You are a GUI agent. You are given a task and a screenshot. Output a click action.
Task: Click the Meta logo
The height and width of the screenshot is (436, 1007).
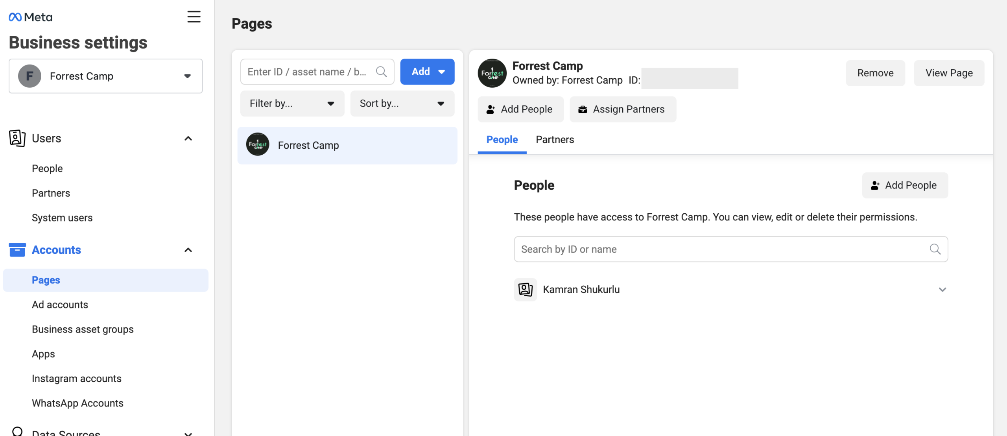(30, 17)
